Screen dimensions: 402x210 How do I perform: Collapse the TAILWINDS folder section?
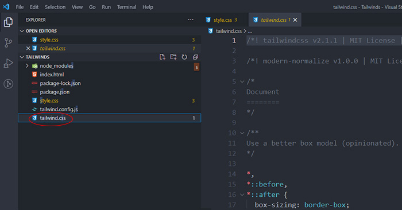coord(22,57)
